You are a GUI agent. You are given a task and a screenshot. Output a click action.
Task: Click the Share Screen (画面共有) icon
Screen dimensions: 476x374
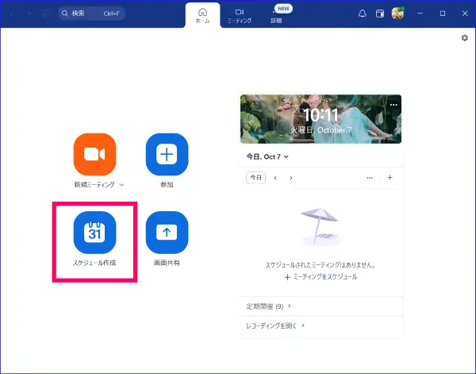click(x=167, y=233)
